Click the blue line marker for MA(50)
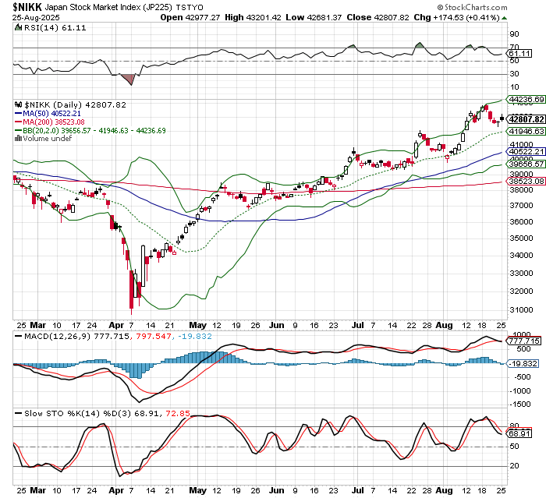The width and height of the screenshot is (546, 498). coord(18,113)
